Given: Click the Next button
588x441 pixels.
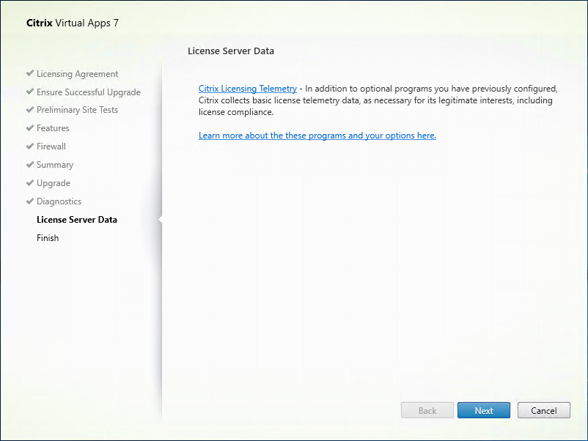Looking at the screenshot, I should 484,411.
